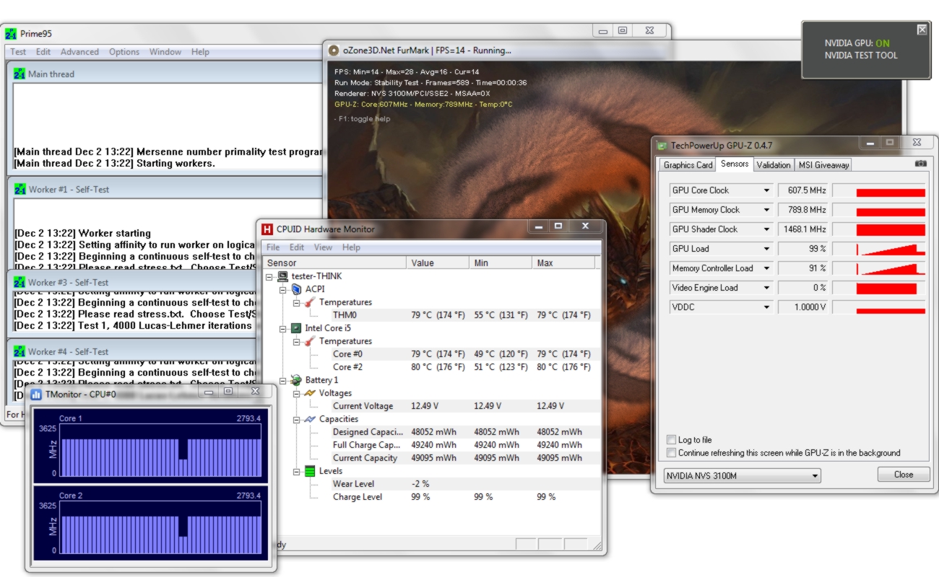939x577 pixels.
Task: Open the Memory Controller Load sensor dropdown
Action: [x=767, y=268]
